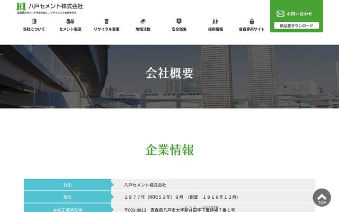Click the 設立 table label
Viewport: 339px width, 212px height.
point(67,197)
